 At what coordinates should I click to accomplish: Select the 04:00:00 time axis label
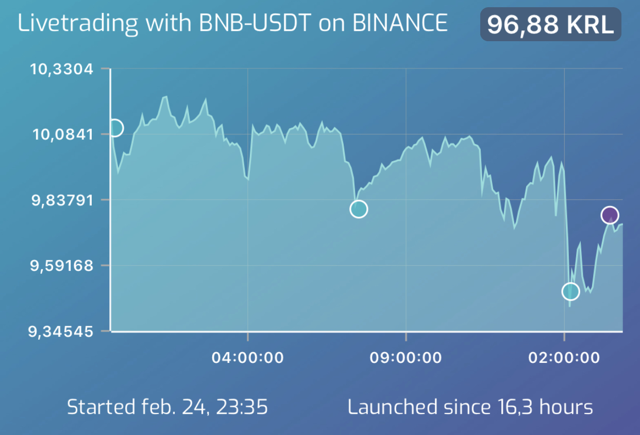(248, 357)
